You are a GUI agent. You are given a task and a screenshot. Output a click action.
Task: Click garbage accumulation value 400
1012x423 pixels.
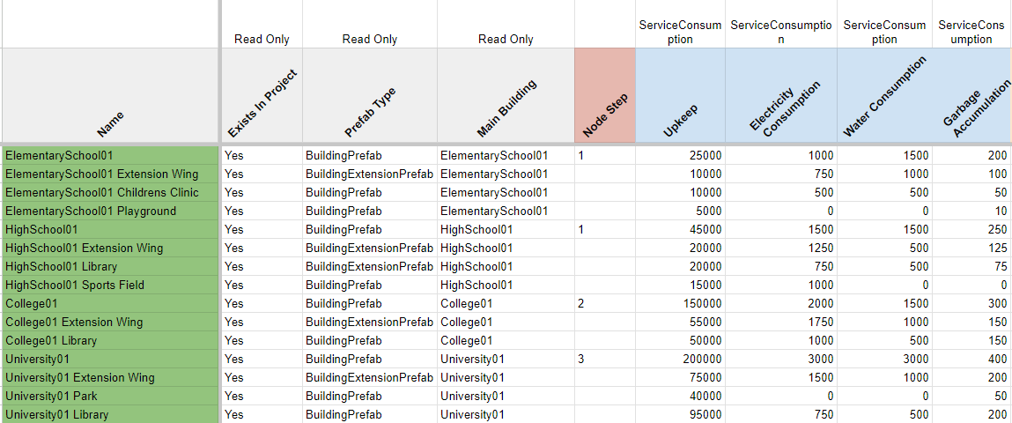[971, 359]
